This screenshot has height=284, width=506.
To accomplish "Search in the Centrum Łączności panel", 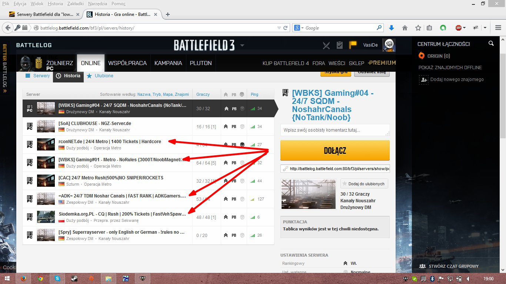I will [x=491, y=44].
